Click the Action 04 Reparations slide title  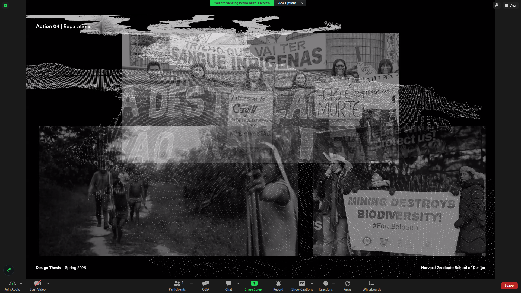(63, 26)
